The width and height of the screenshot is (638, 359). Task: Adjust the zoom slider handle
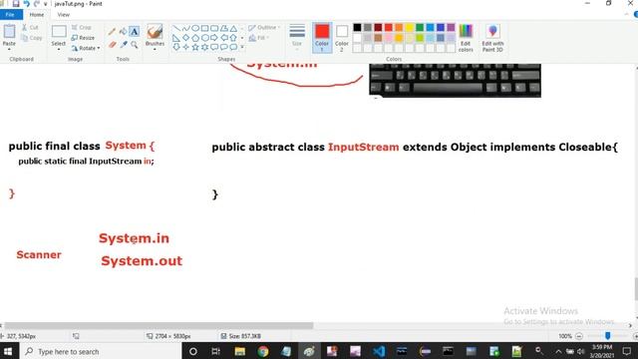[607, 336]
